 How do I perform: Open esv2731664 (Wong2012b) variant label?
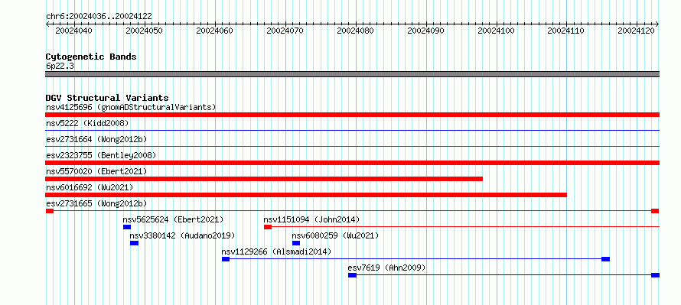click(96, 139)
